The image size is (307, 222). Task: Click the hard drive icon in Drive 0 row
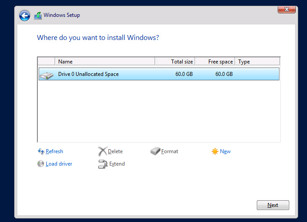[x=46, y=75]
